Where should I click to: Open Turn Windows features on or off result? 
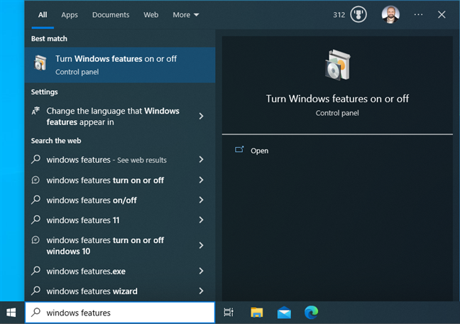click(120, 65)
